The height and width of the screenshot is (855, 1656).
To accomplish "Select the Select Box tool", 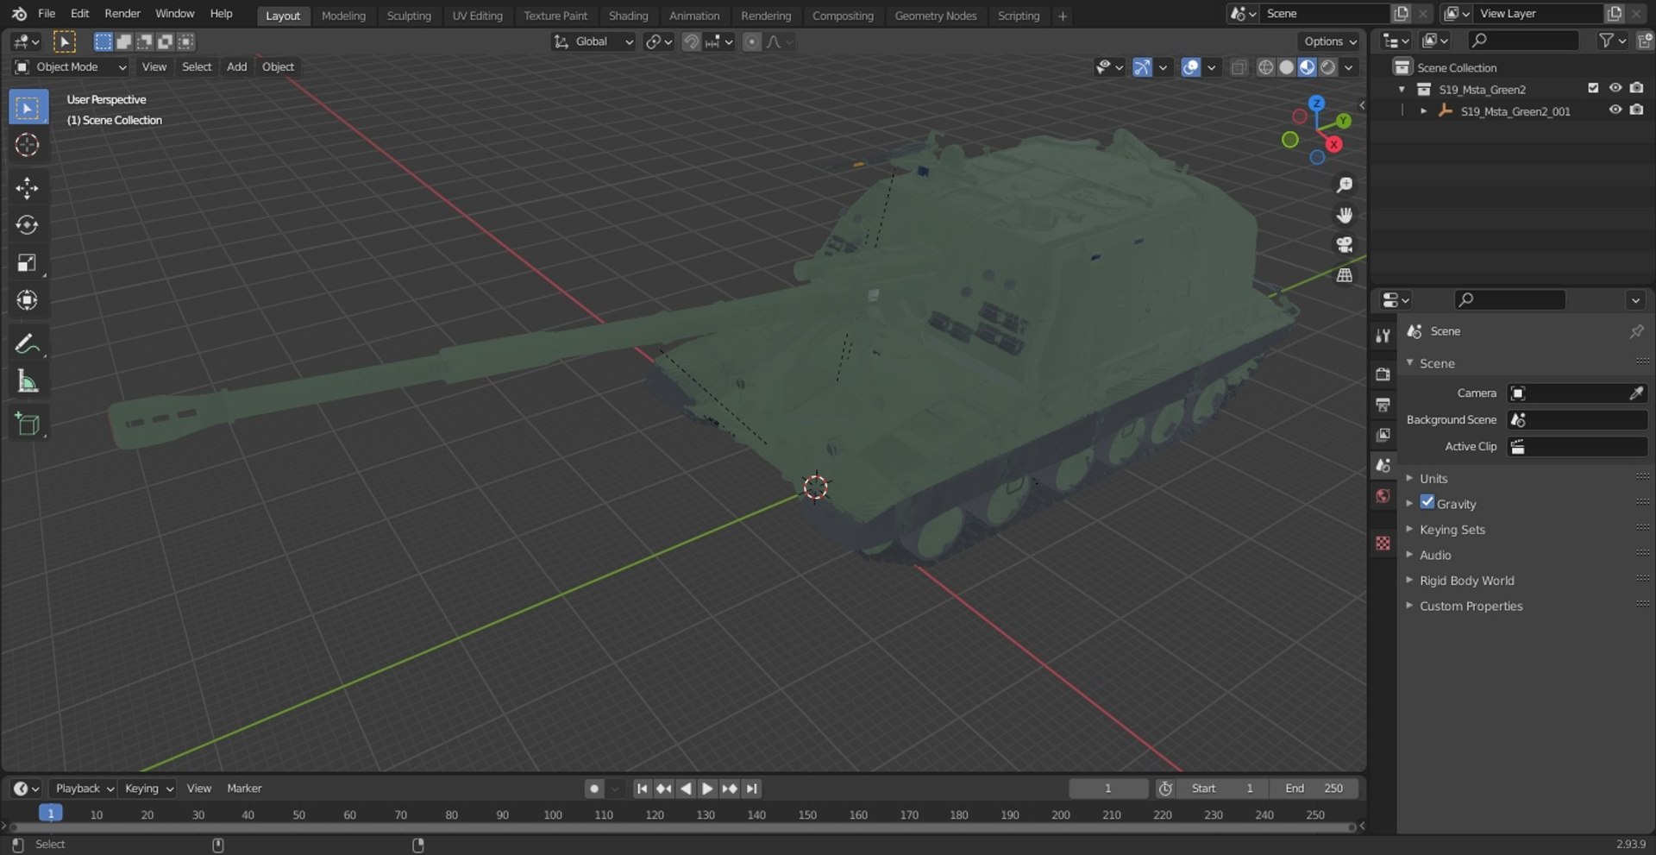I will click(x=28, y=108).
